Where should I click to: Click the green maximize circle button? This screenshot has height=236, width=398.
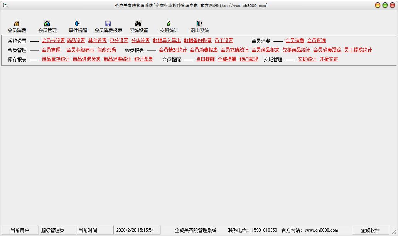[385, 5]
